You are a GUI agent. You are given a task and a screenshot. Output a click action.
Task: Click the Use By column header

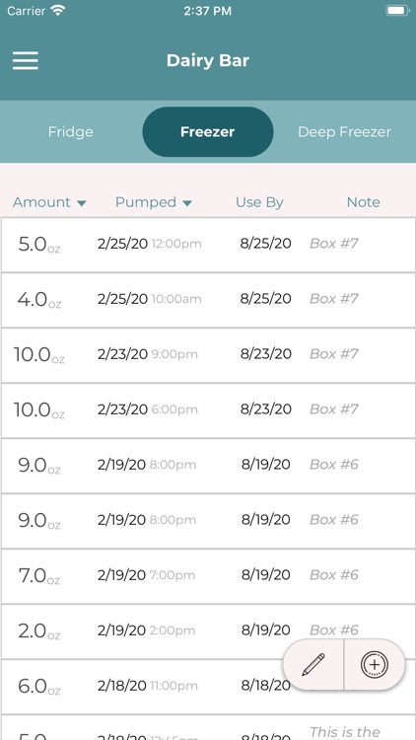click(259, 202)
